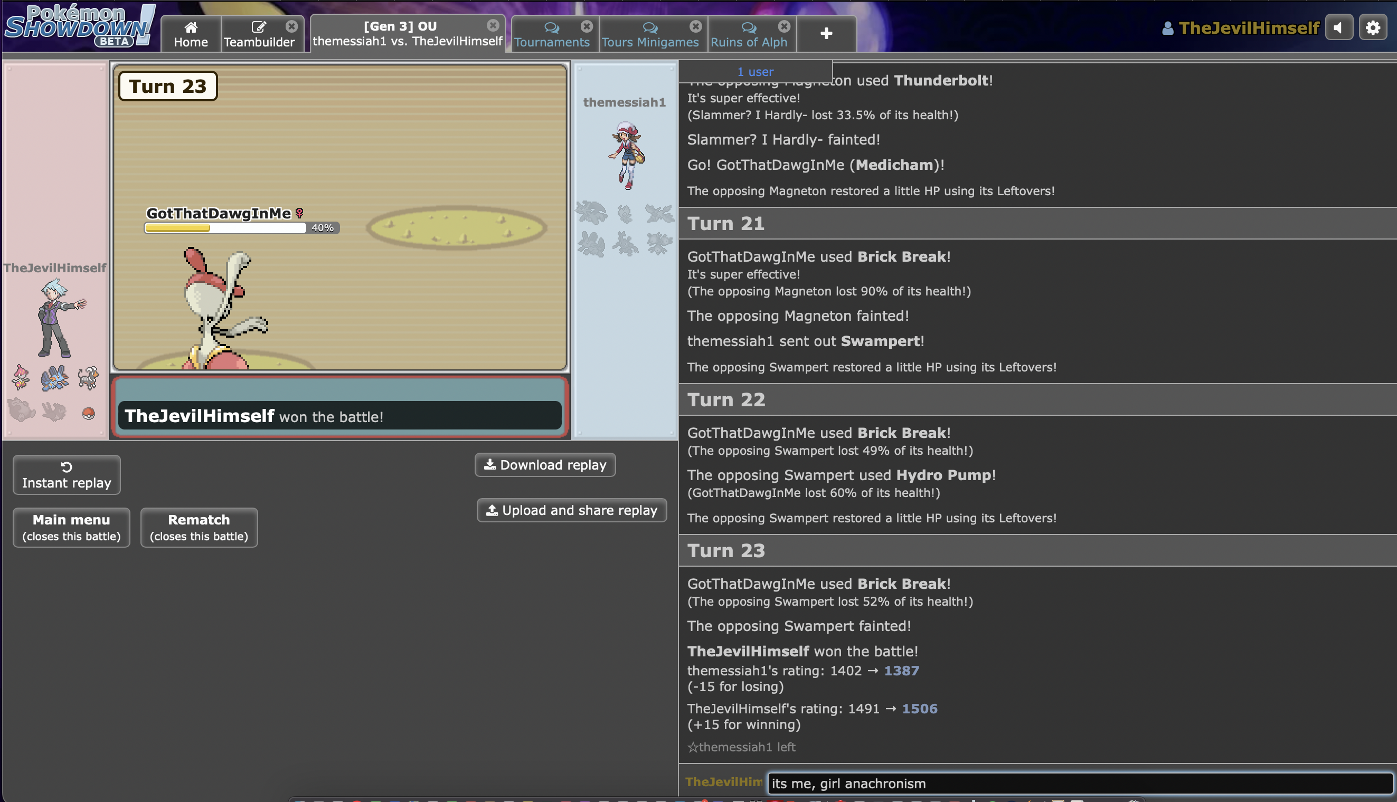Click the sound mute speaker icon
This screenshot has height=802, width=1397.
(1338, 27)
